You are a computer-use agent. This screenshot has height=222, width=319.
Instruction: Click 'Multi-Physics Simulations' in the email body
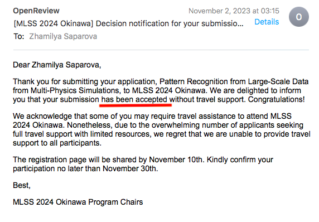point(75,90)
